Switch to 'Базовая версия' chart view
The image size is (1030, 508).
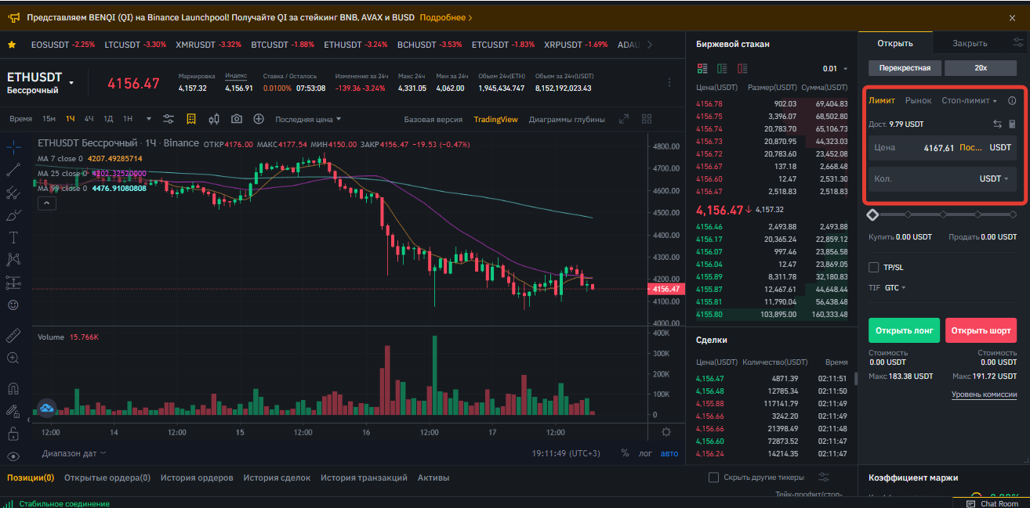point(433,120)
